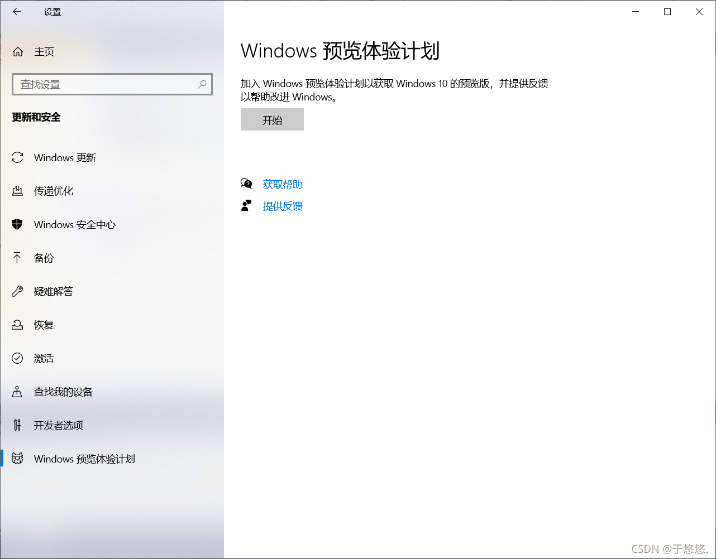
Task: Select 备份 in the sidebar
Action: point(112,258)
